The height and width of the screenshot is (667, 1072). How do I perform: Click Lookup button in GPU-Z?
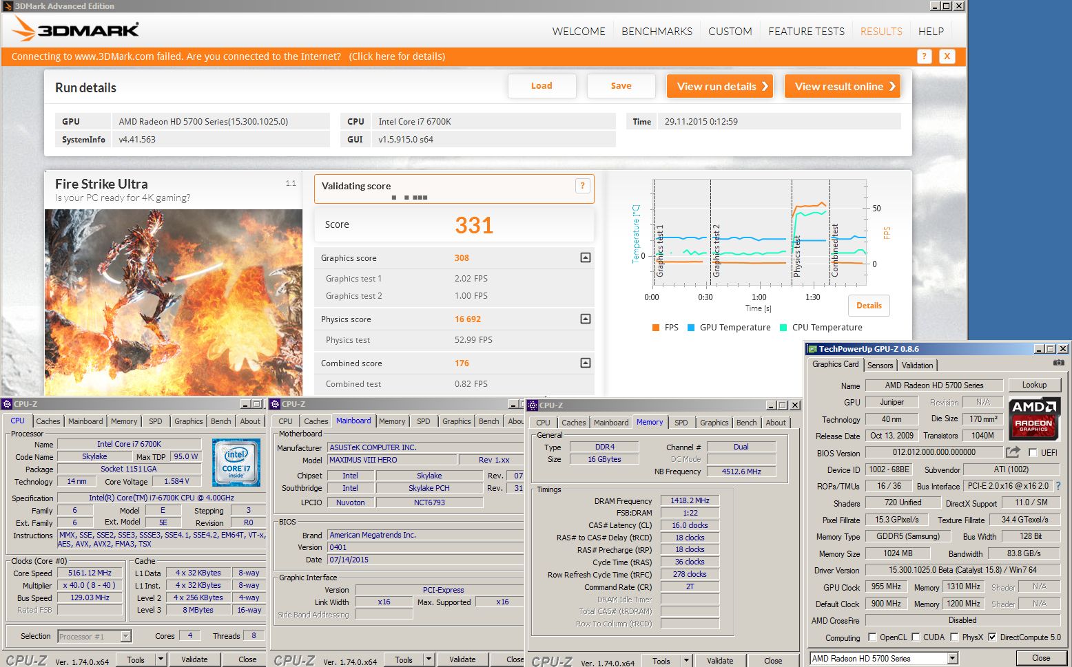pyautogui.click(x=1034, y=385)
